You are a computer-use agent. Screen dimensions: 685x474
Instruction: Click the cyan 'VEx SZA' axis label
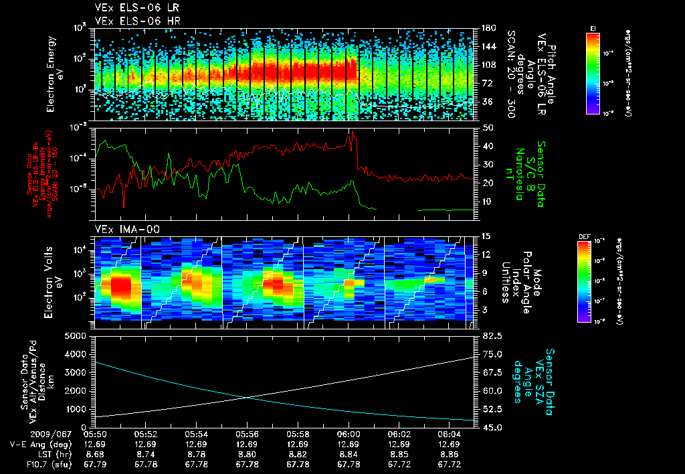(539, 384)
